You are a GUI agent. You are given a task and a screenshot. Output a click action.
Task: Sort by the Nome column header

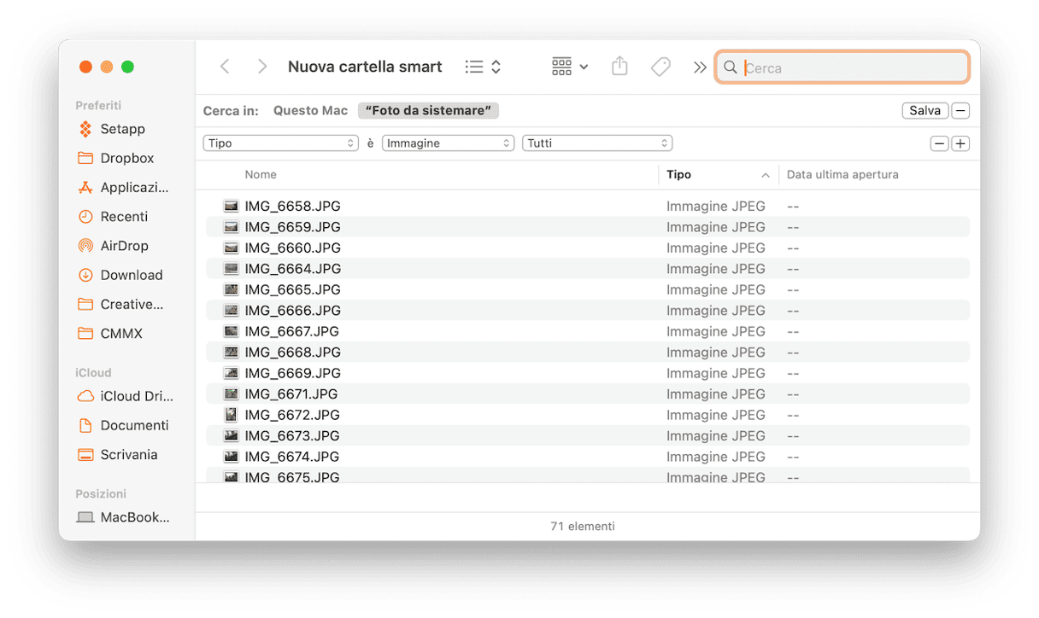coord(261,174)
